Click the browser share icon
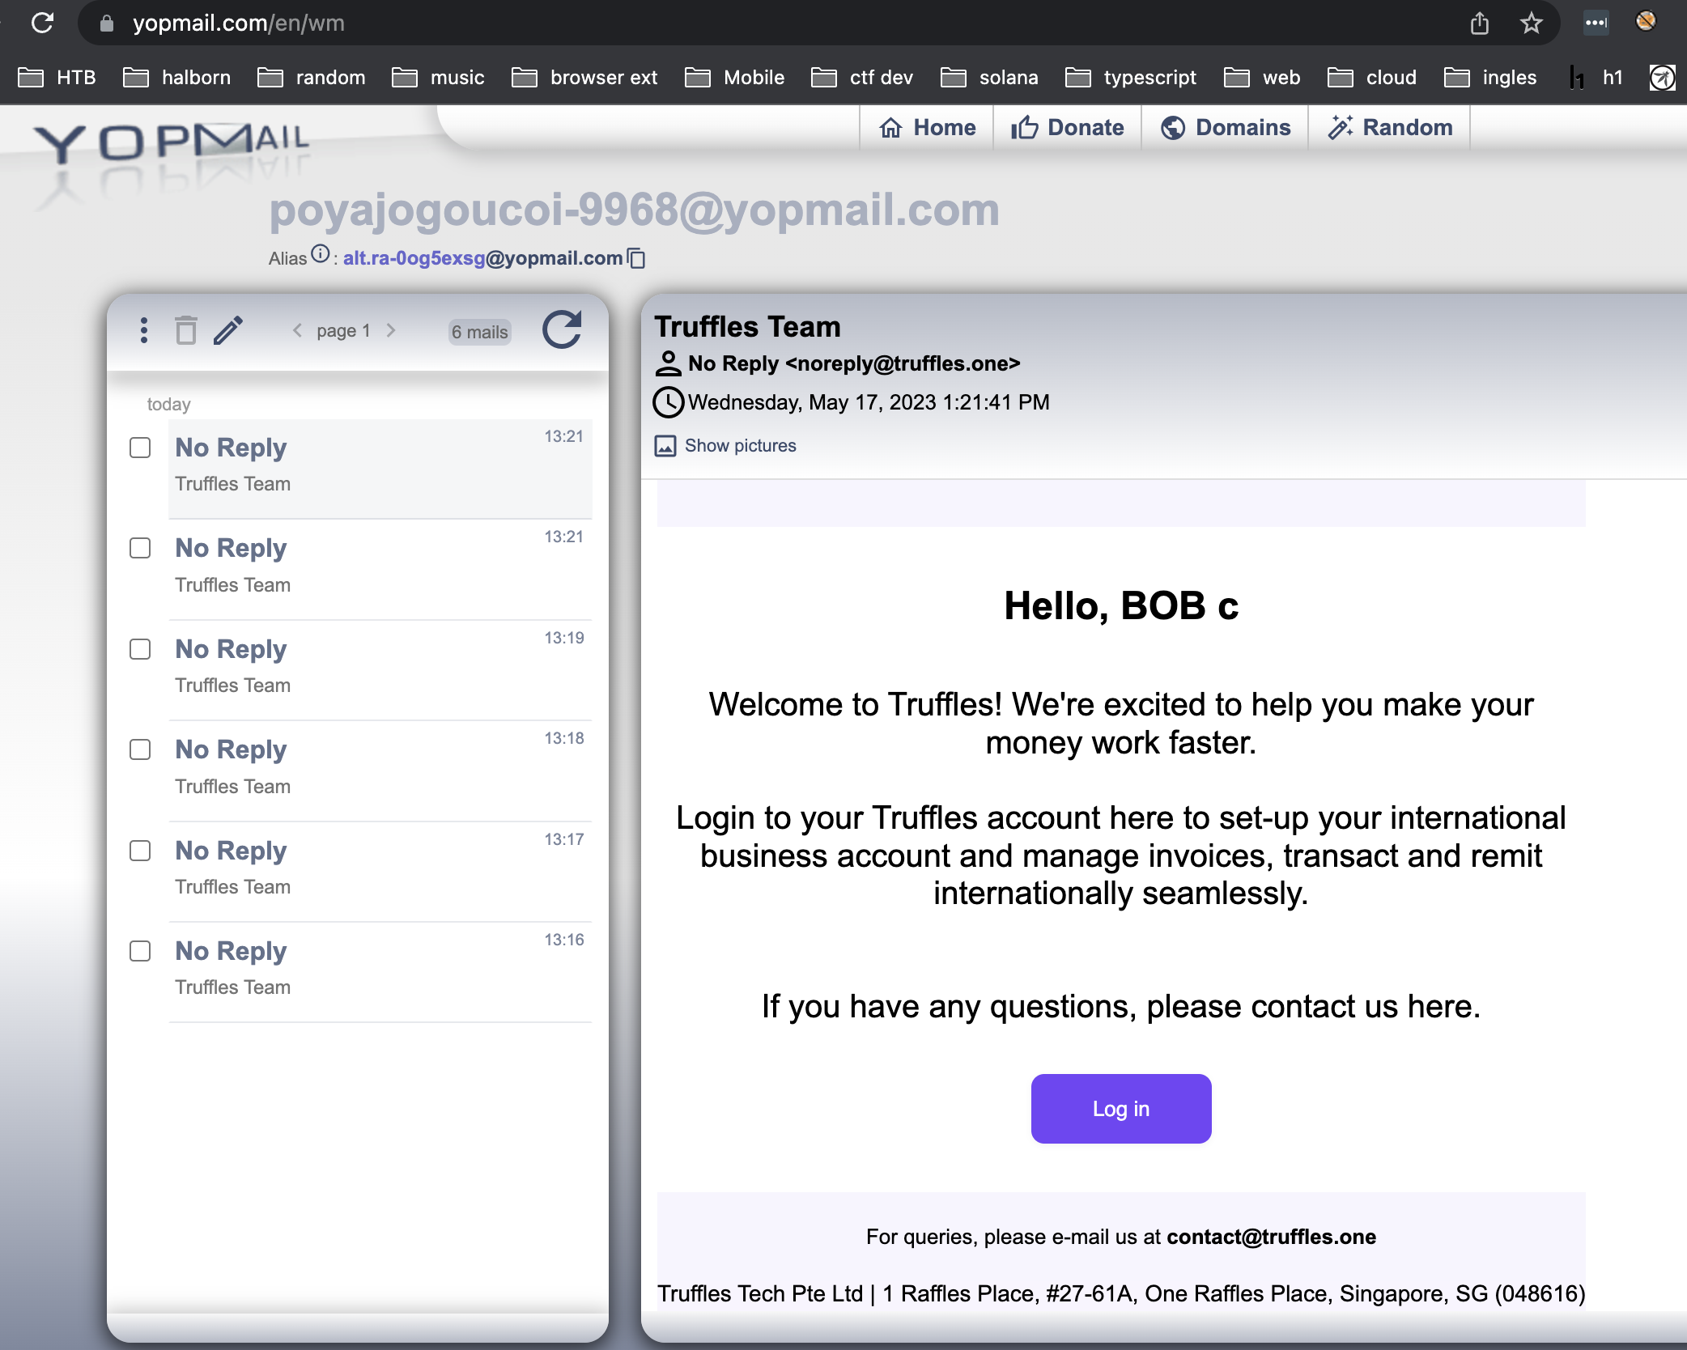The image size is (1687, 1350). 1480,23
